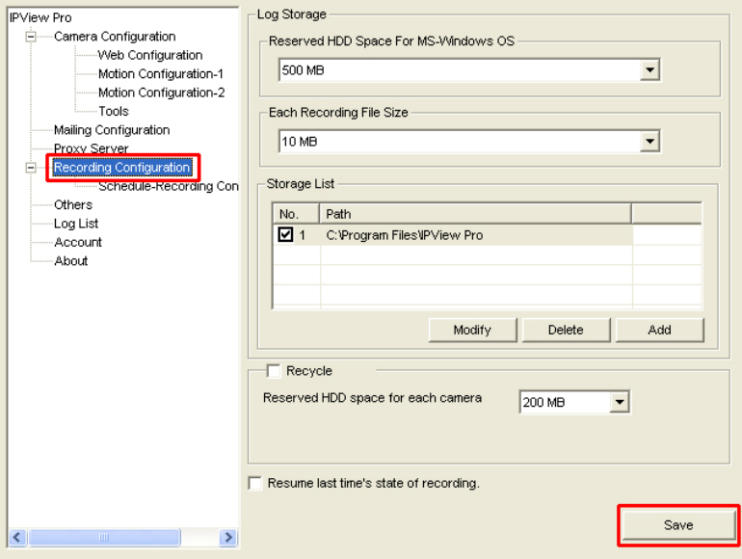The image size is (742, 559).
Task: Select Schedule-Recording Configuration tree item
Action: click(x=168, y=187)
